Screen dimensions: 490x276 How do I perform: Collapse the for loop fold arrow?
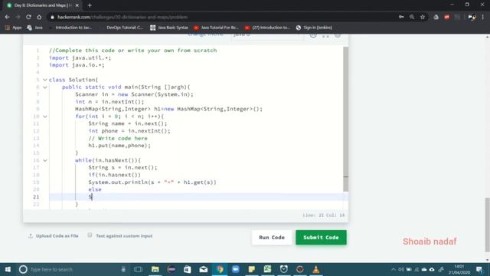click(45, 117)
